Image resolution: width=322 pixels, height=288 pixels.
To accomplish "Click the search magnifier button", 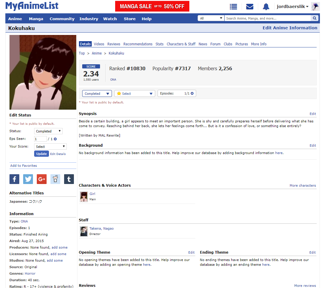I will 315,18.
